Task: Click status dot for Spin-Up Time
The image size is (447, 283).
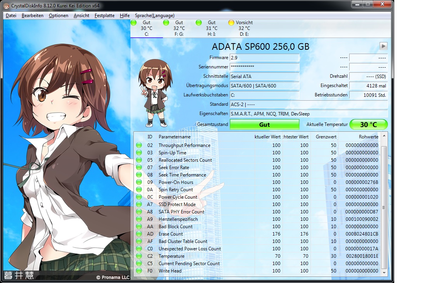Action: tap(139, 152)
